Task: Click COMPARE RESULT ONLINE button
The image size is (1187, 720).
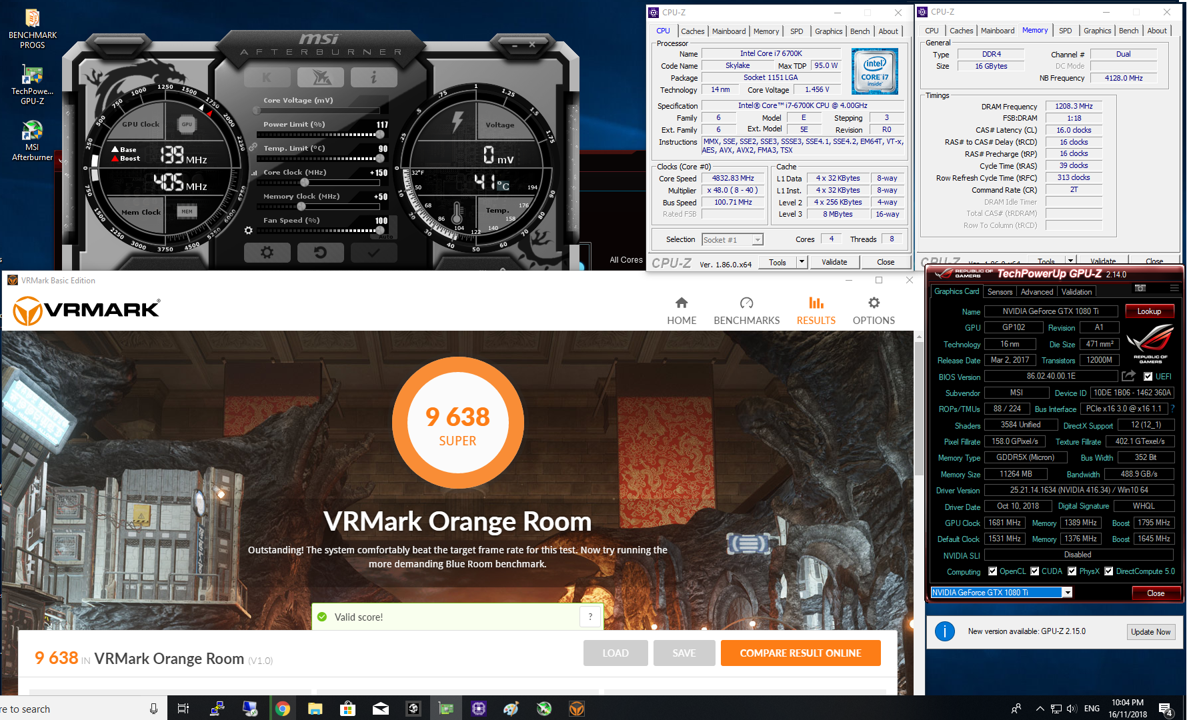Action: point(800,653)
